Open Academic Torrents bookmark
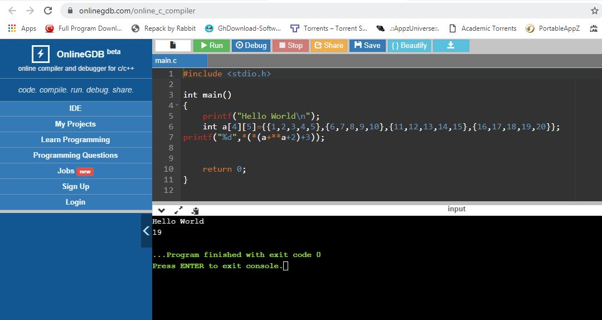Image resolution: width=602 pixels, height=320 pixels. point(483,28)
